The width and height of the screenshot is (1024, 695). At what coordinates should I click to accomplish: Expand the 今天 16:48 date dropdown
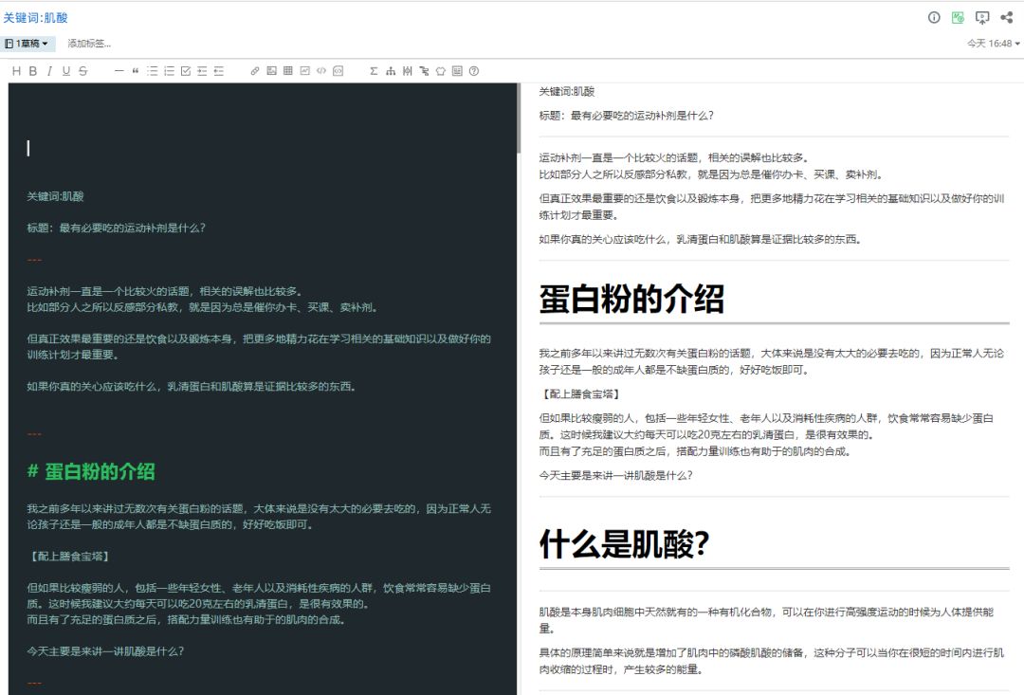[994, 44]
